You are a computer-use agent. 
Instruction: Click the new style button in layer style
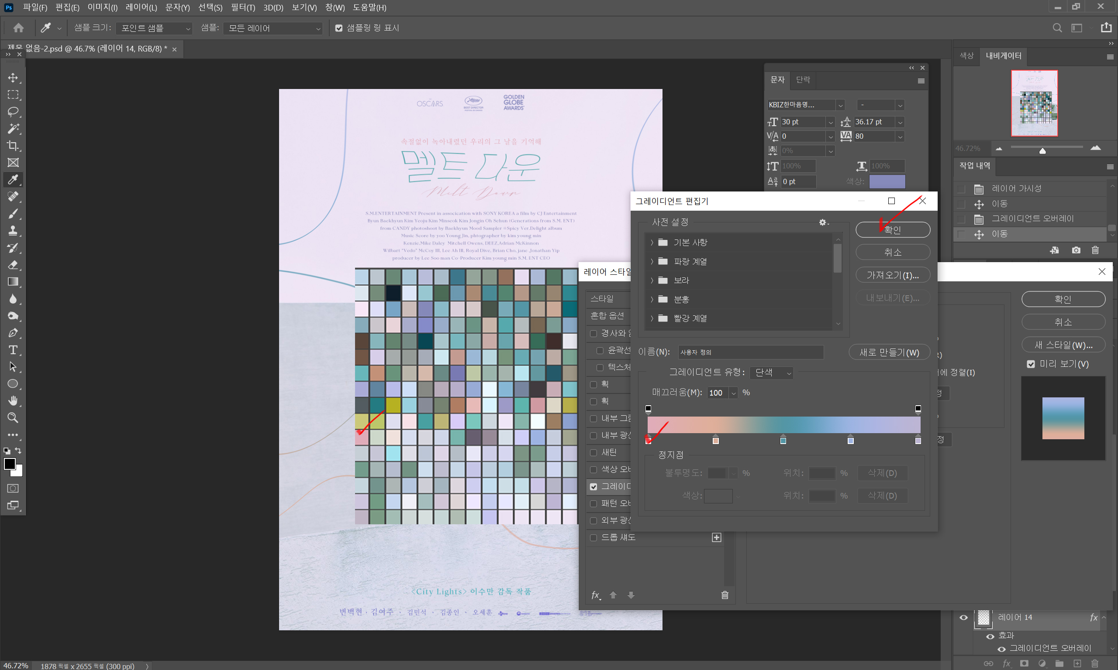pyautogui.click(x=1063, y=345)
